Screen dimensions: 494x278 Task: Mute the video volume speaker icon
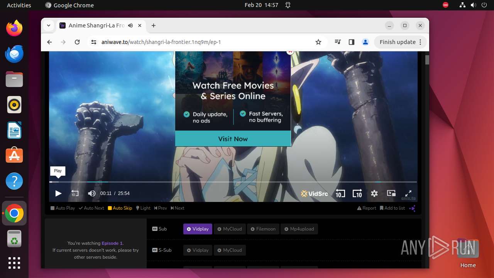point(91,193)
